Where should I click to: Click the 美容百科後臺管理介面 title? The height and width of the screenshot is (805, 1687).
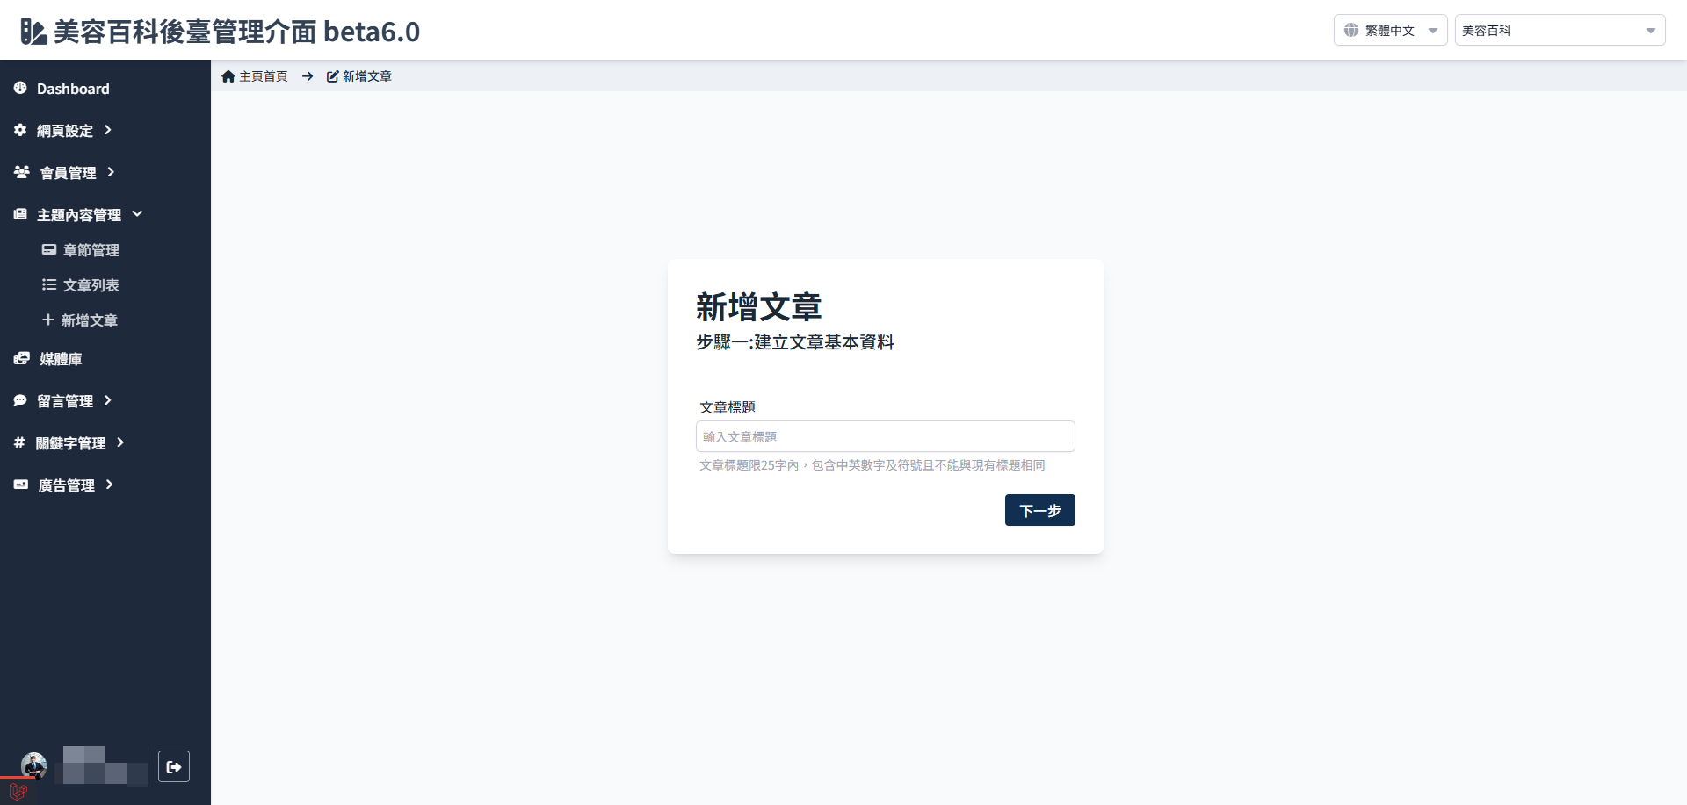(237, 32)
